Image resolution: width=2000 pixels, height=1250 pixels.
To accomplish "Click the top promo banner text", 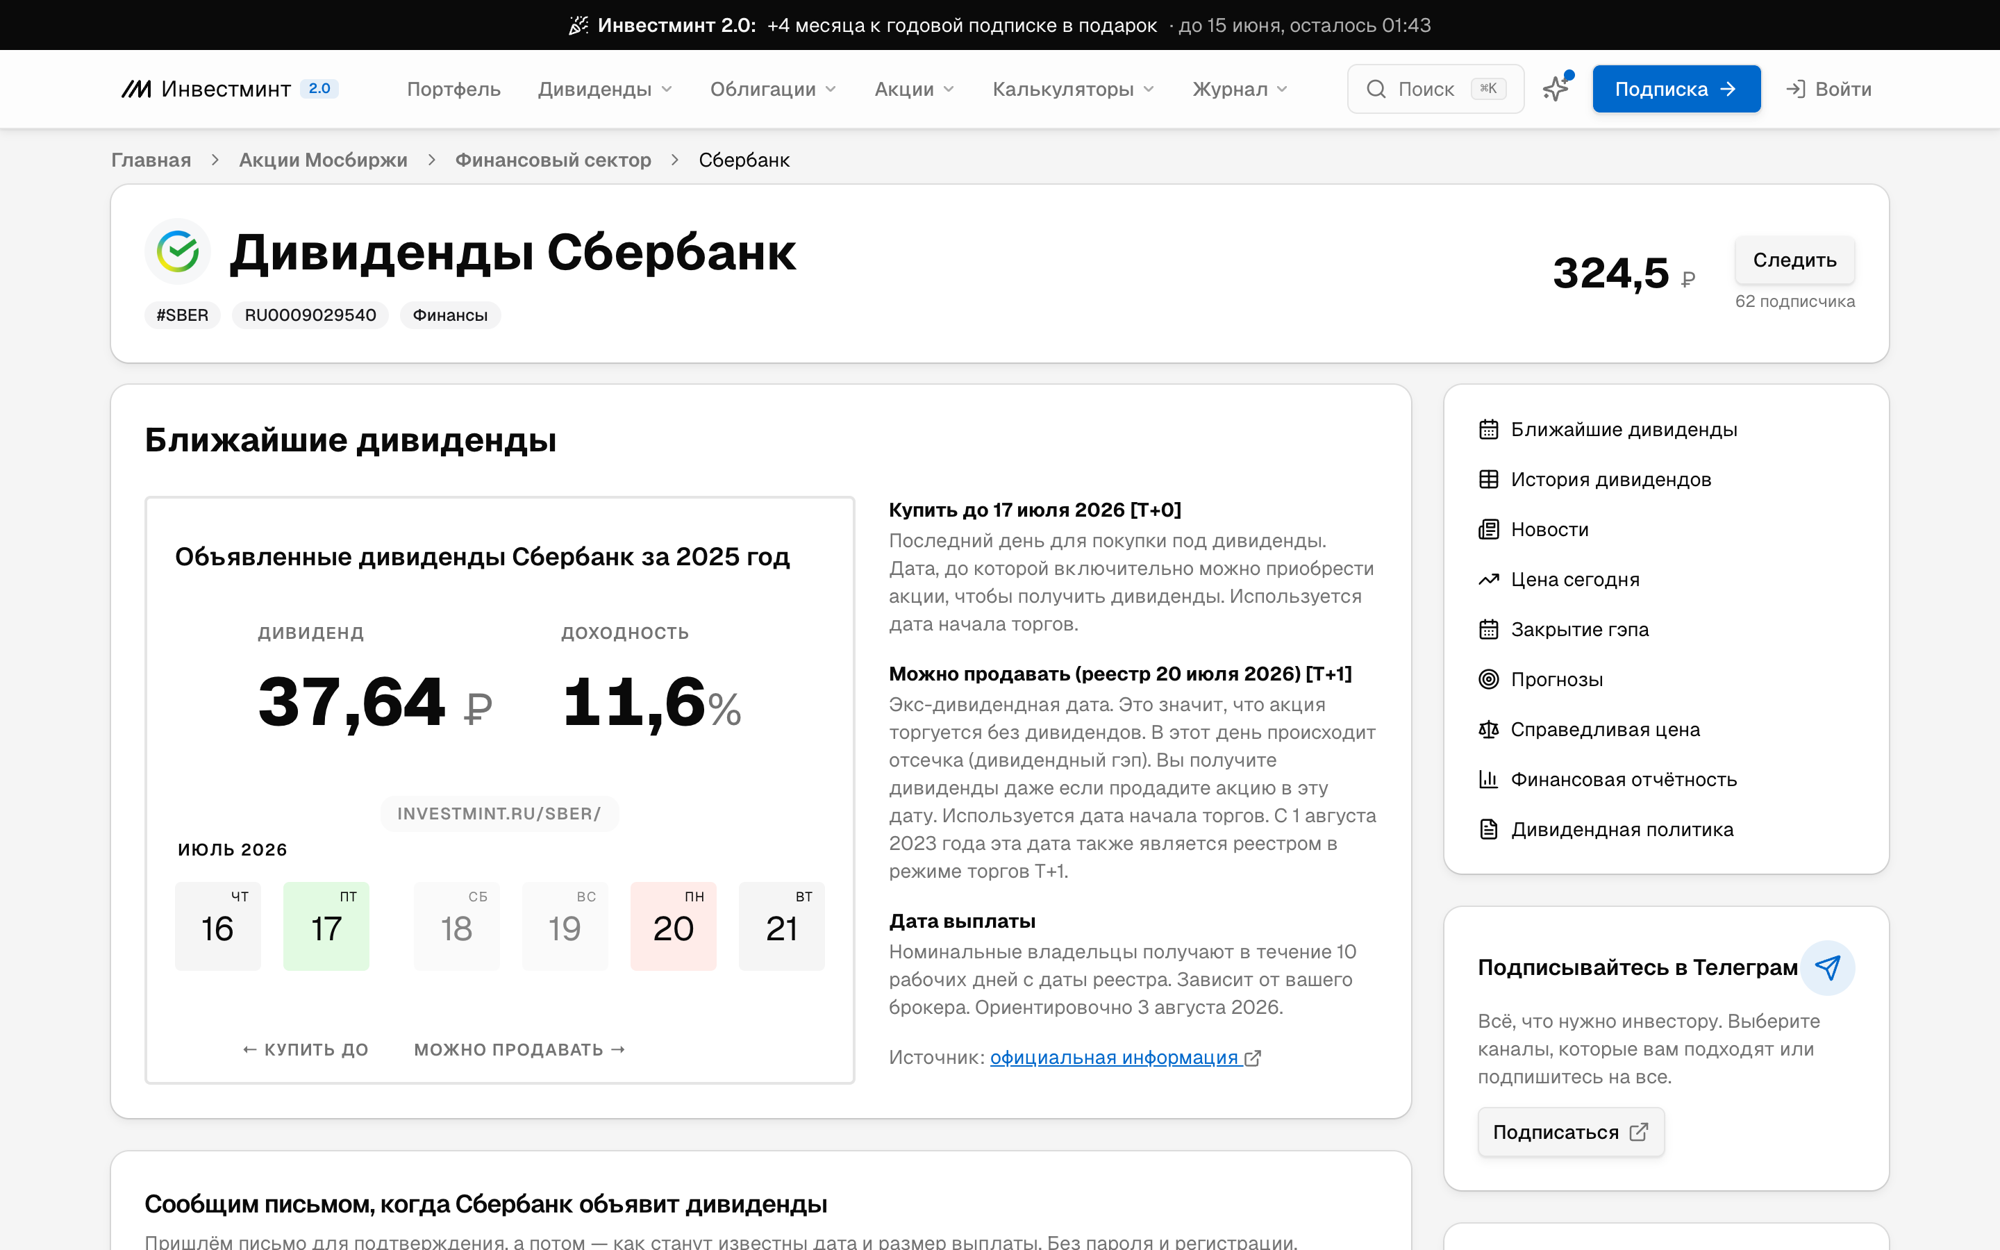I will [x=1000, y=25].
